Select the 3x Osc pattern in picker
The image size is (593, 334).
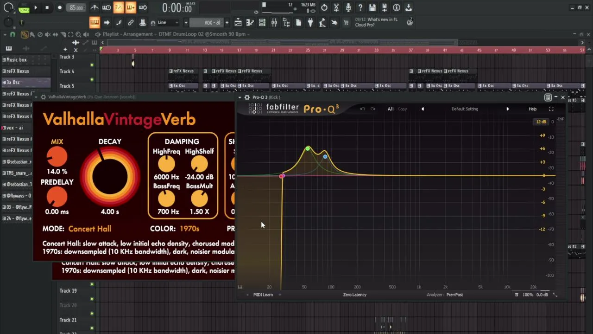25,82
